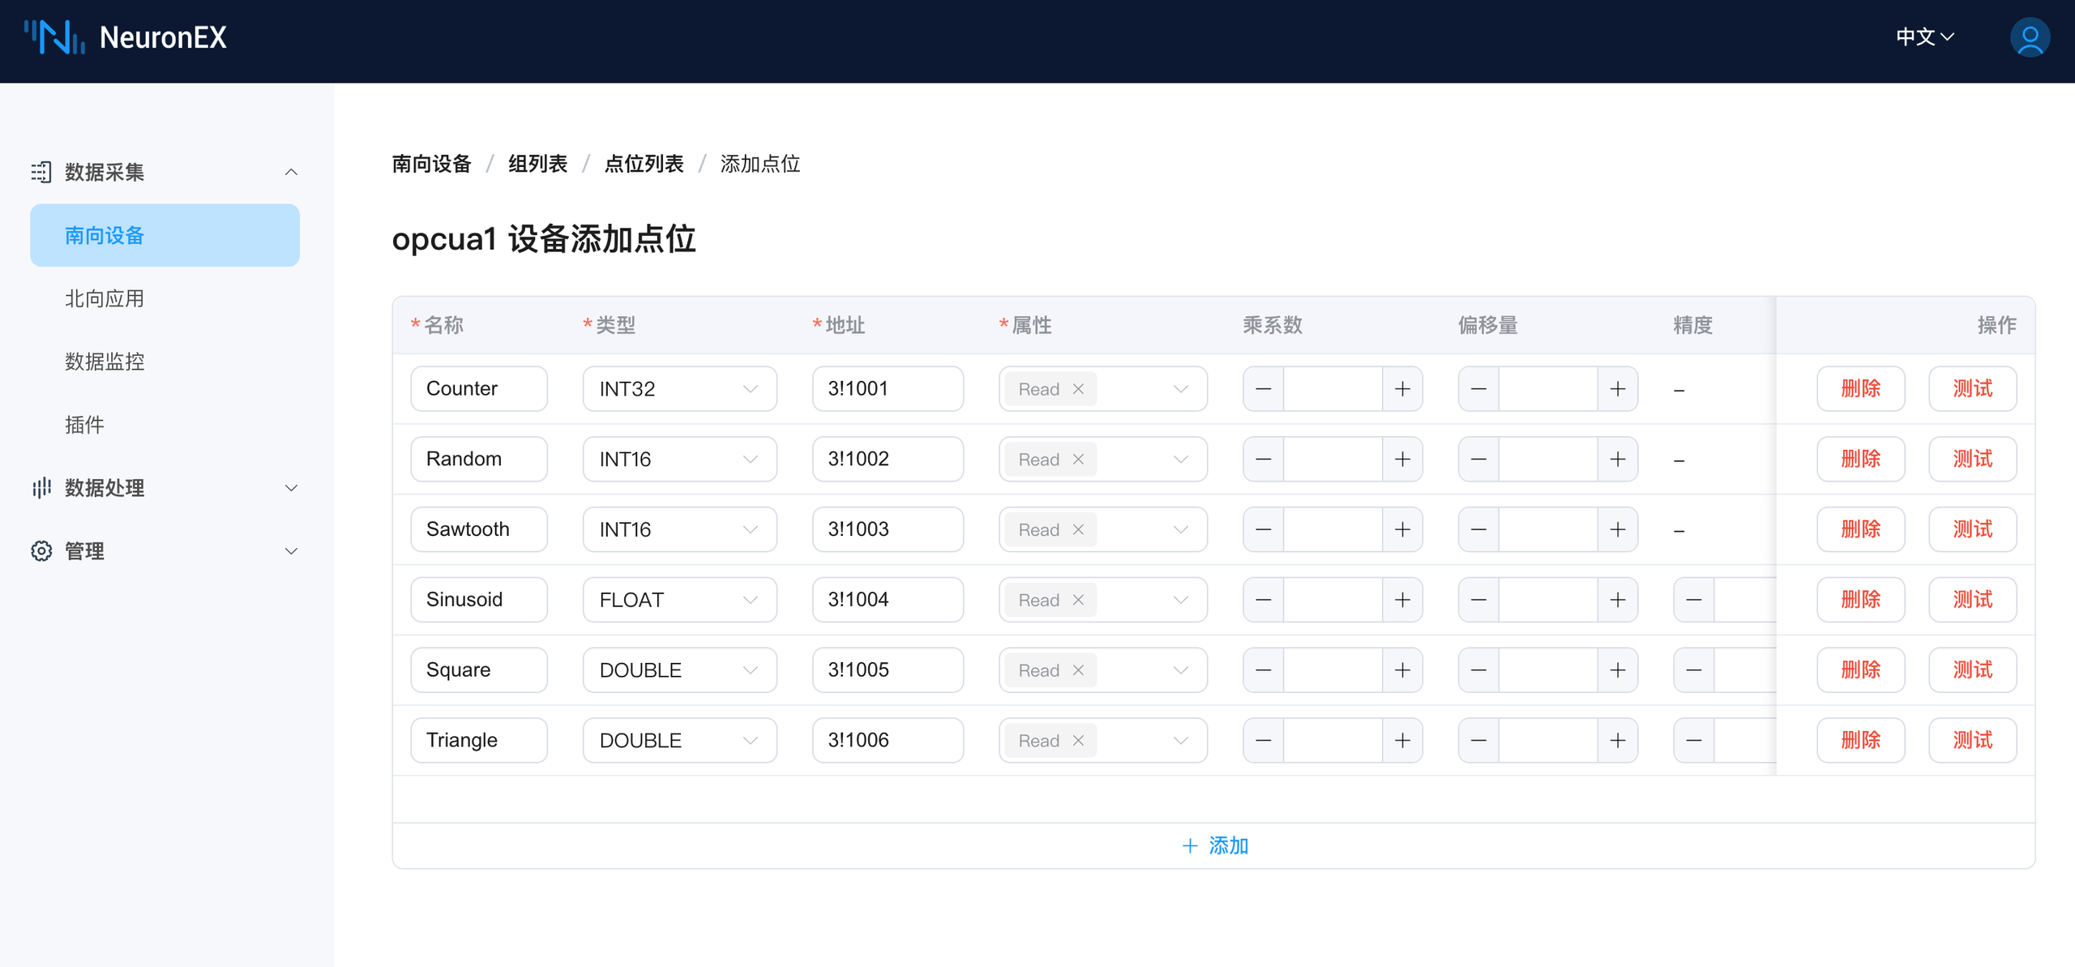Remove the Read tag on Counter row
Viewport: 2075px width, 967px height.
[1078, 388]
